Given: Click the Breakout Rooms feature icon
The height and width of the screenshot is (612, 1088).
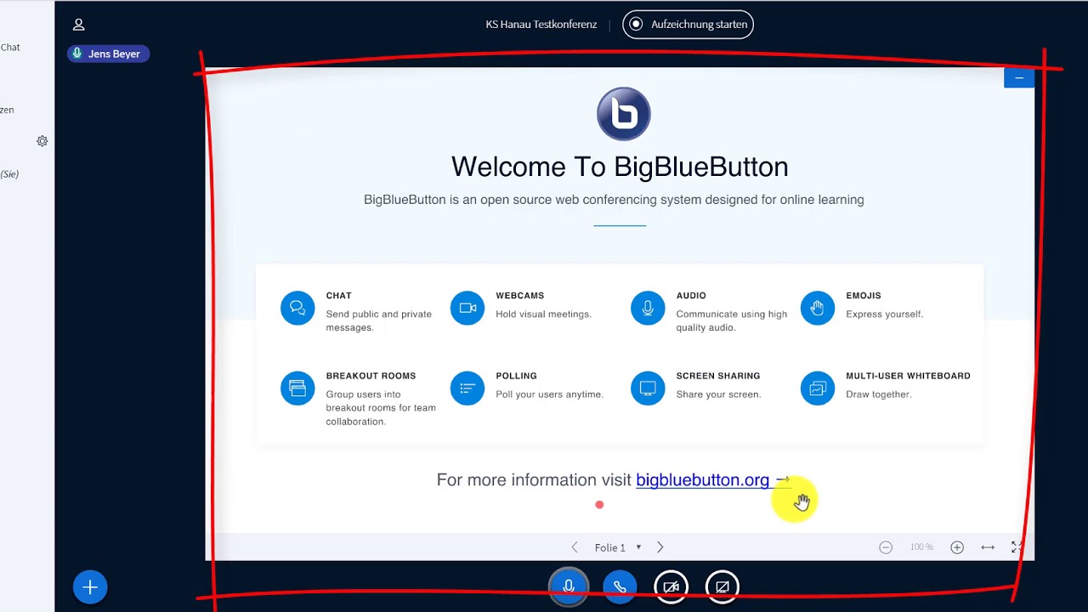Looking at the screenshot, I should coord(297,388).
